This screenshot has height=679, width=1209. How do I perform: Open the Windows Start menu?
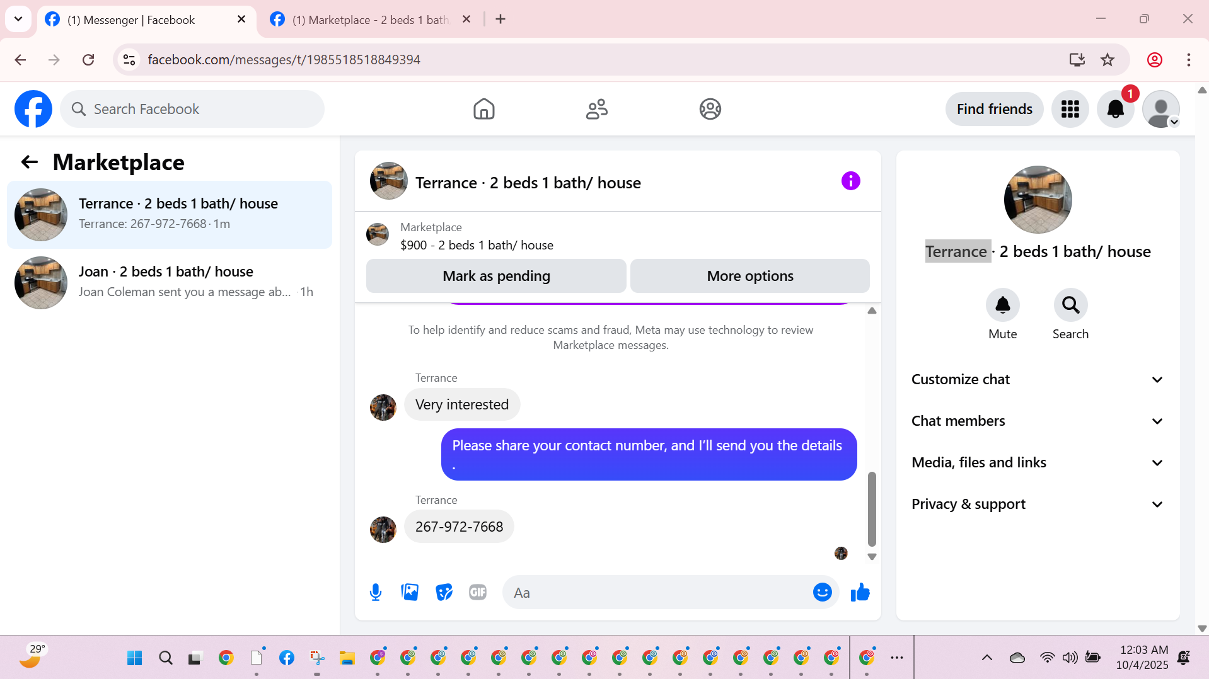[x=134, y=658]
